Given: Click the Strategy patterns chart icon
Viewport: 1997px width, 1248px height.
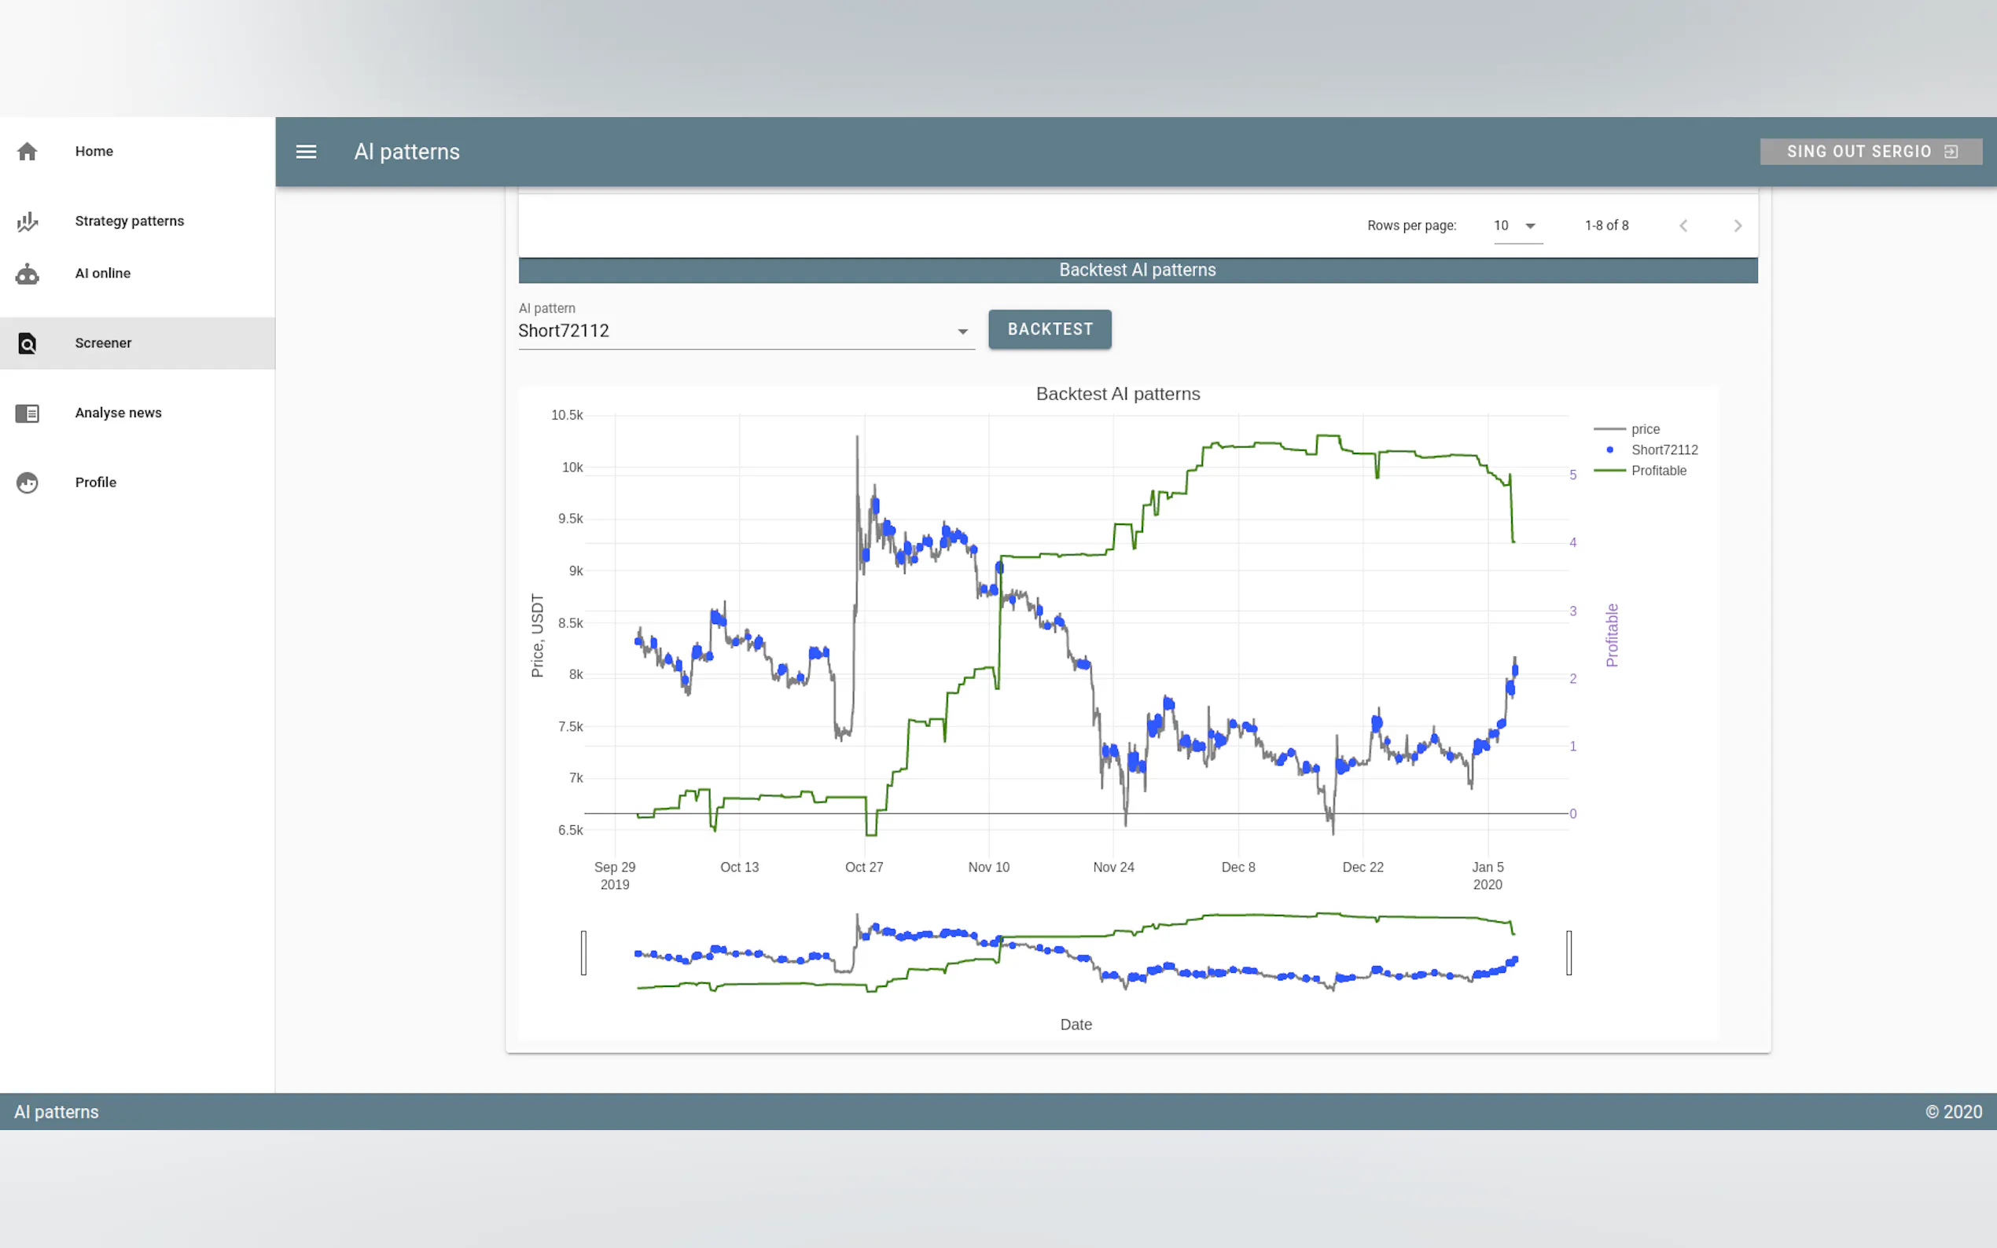Looking at the screenshot, I should (x=28, y=221).
